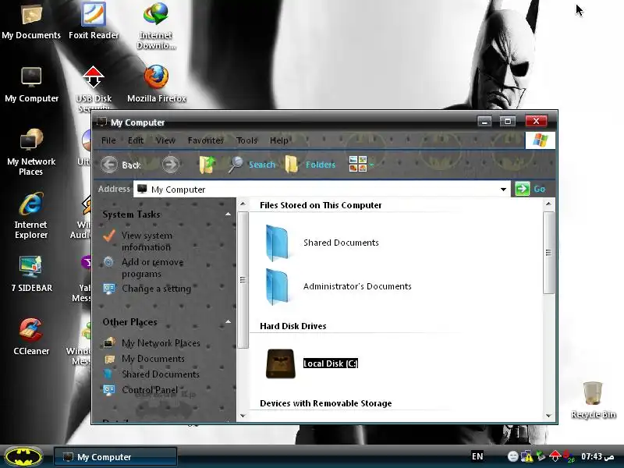Click main pane scrollbar down arrow

[548, 416]
